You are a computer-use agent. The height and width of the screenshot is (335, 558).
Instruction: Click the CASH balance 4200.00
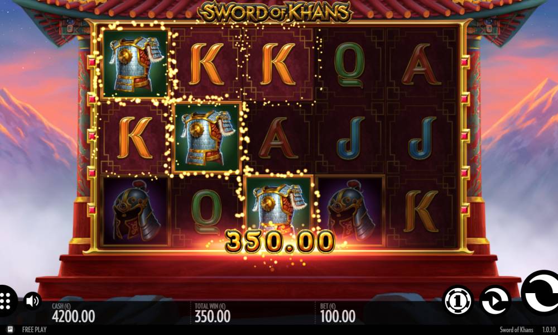pyautogui.click(x=73, y=316)
